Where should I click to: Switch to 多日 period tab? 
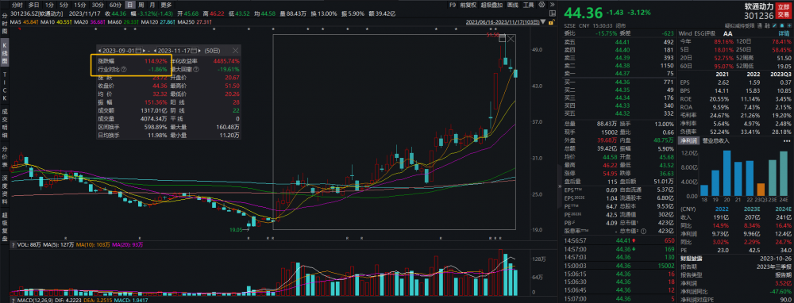34,5
